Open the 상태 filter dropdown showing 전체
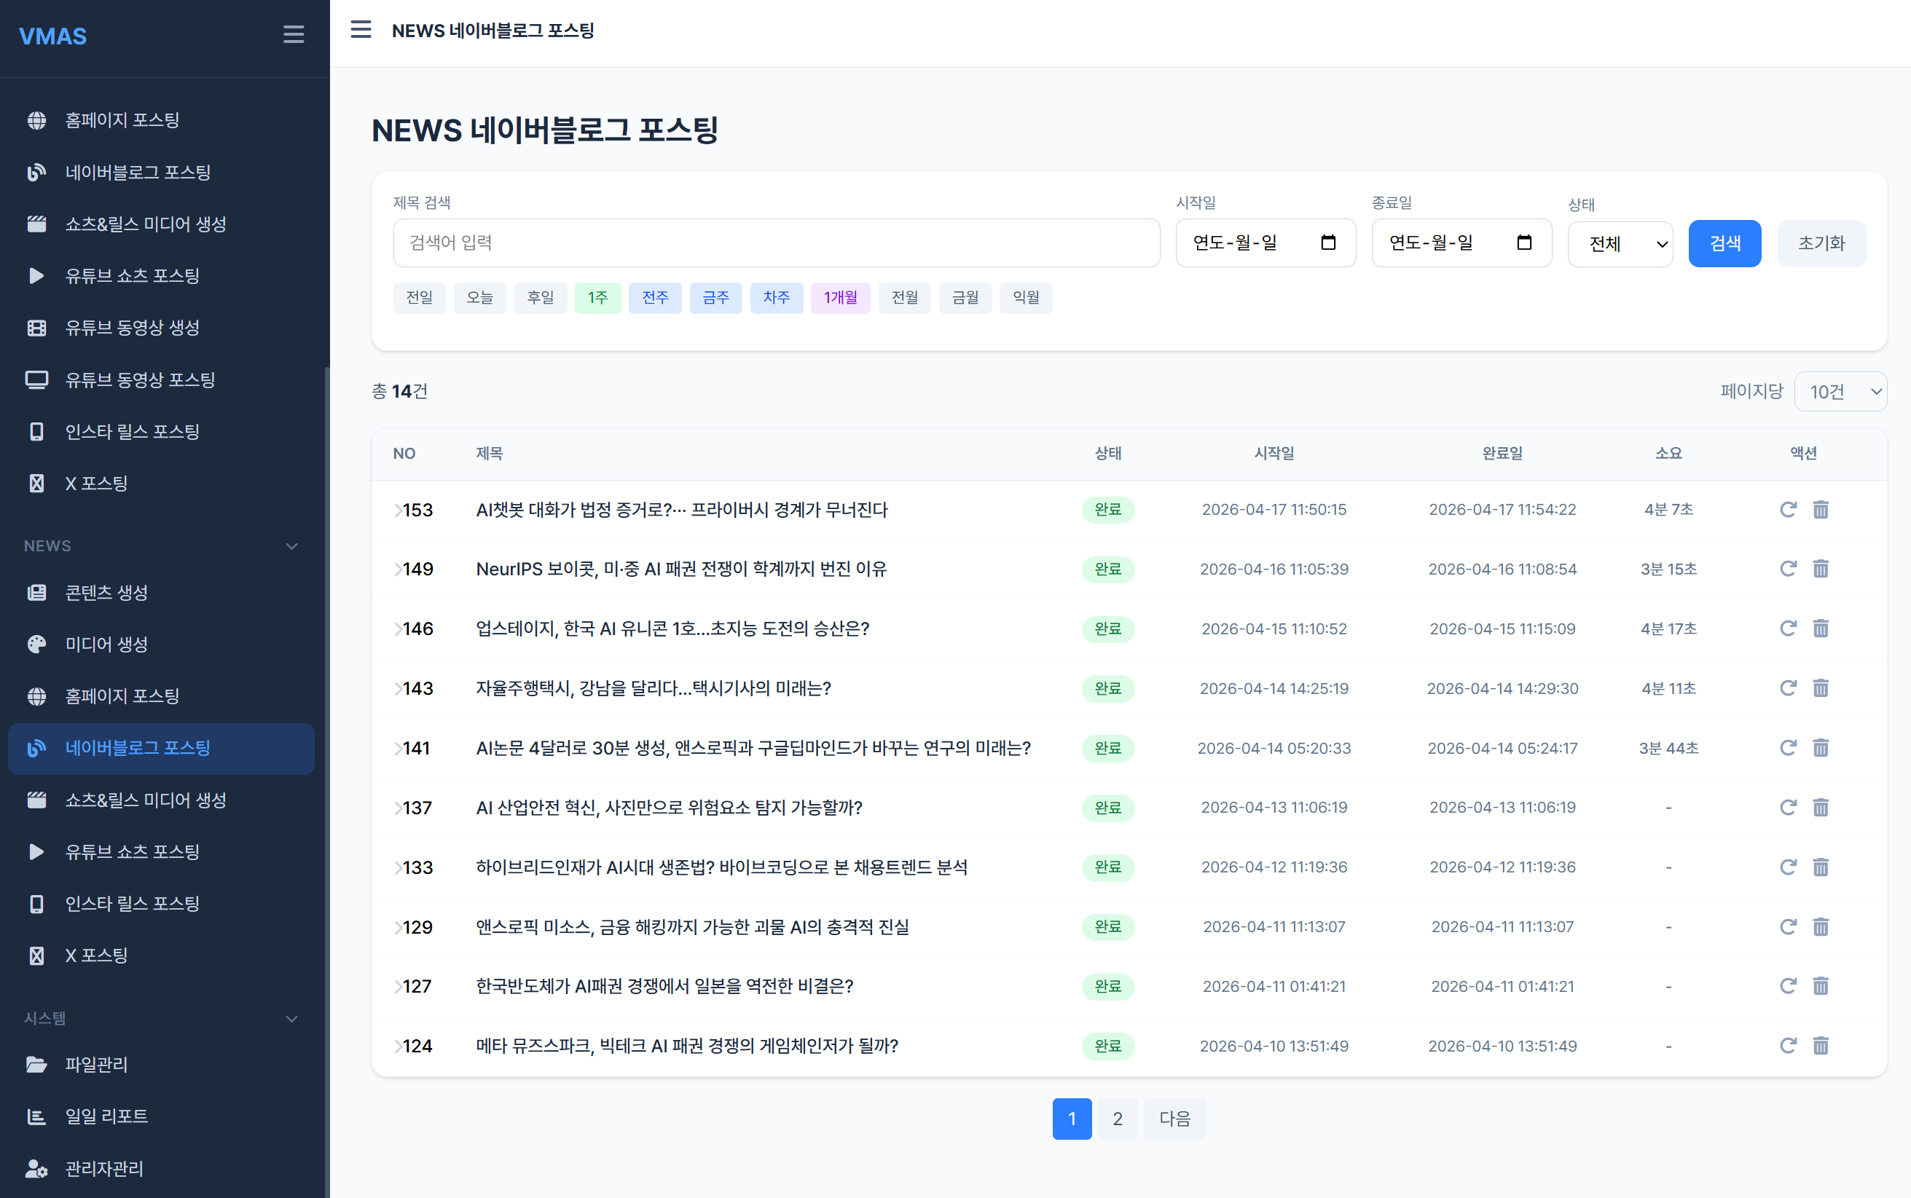This screenshot has width=1911, height=1198. coord(1620,244)
